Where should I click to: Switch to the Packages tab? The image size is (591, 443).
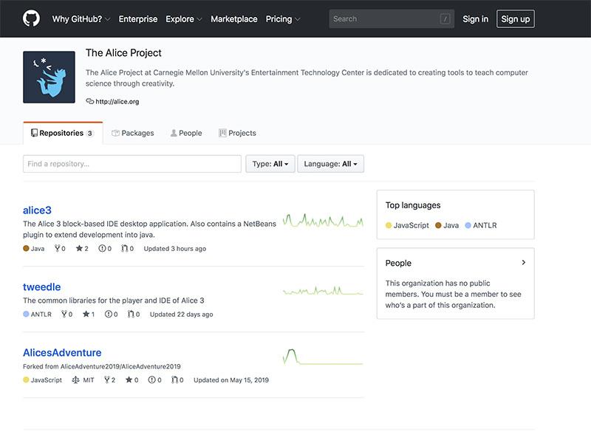coord(133,133)
